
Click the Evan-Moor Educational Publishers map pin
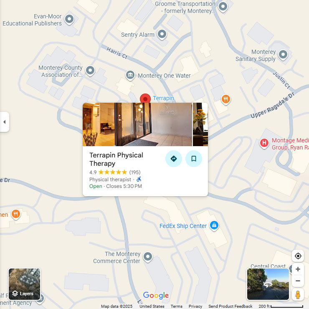pyautogui.click(x=69, y=20)
